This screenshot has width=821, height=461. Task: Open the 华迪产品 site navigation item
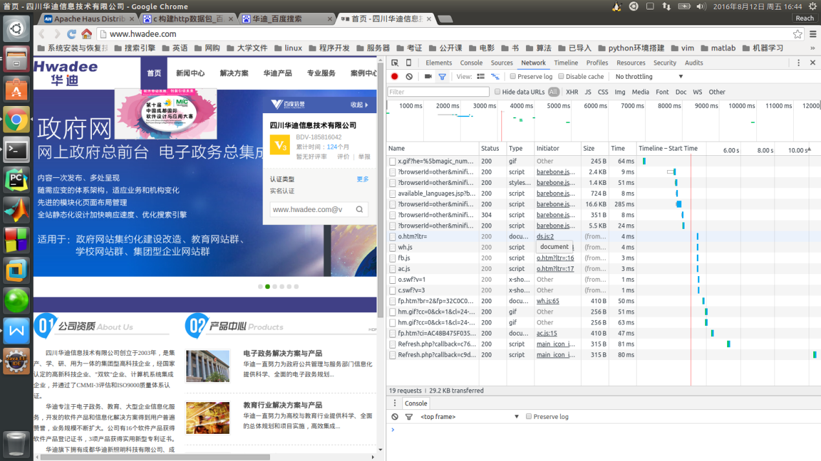click(278, 73)
